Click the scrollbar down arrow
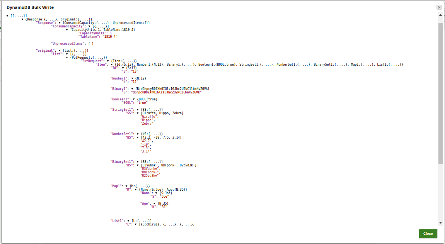The width and height of the screenshot is (445, 244). 440,223
